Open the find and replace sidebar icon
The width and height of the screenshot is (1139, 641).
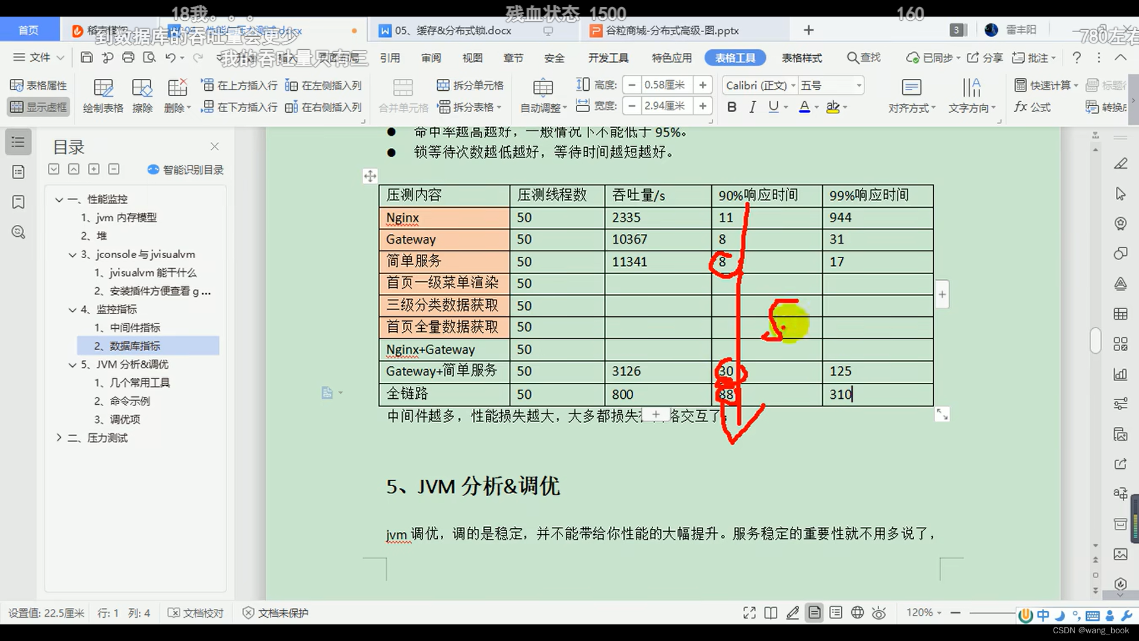click(18, 232)
